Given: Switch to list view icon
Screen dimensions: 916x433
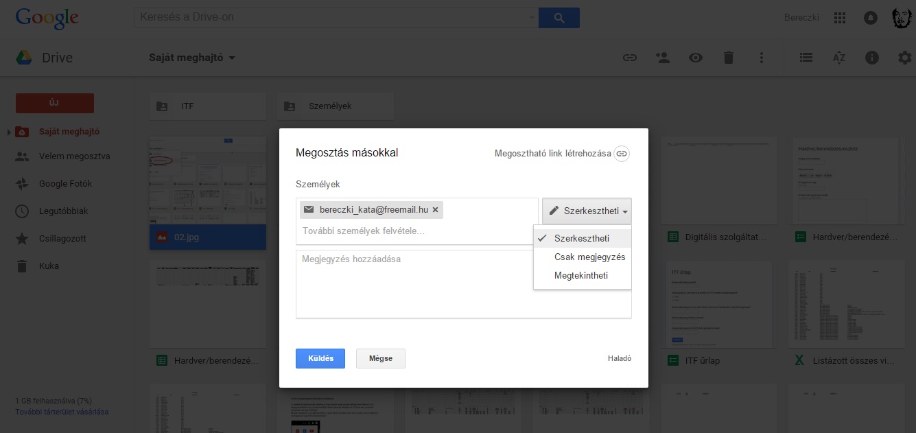Looking at the screenshot, I should 806,58.
